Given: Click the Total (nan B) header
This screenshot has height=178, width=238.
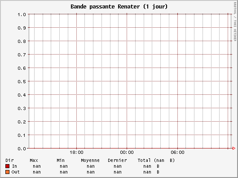Looking at the screenshot, I should [x=156, y=160].
